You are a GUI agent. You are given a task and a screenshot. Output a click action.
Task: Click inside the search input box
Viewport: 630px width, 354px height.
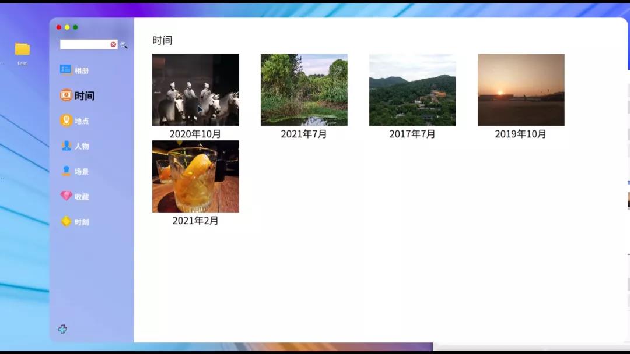point(85,44)
